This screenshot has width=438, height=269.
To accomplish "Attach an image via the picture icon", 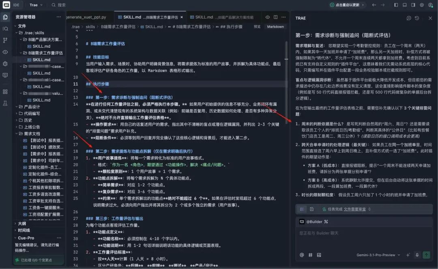I will pyautogui.click(x=319, y=255).
